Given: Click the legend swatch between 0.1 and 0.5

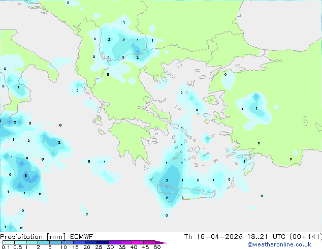Looking at the screenshot, I should tap(9, 242).
